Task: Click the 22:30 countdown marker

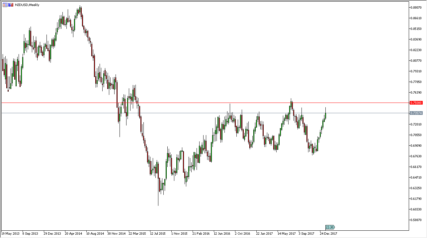Action: 330,227
